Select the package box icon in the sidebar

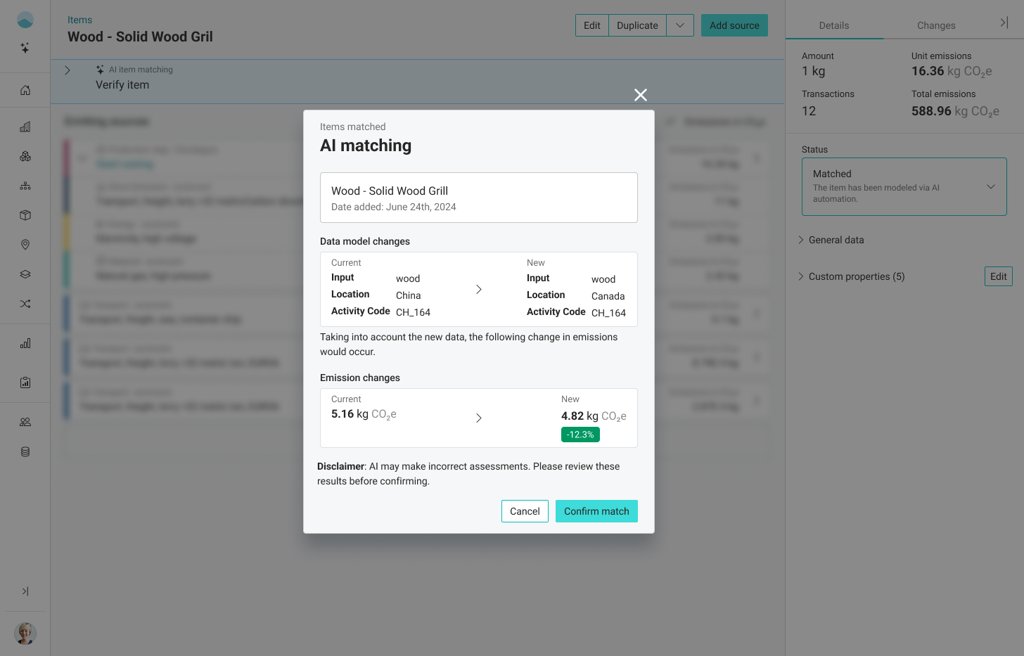[x=25, y=214]
